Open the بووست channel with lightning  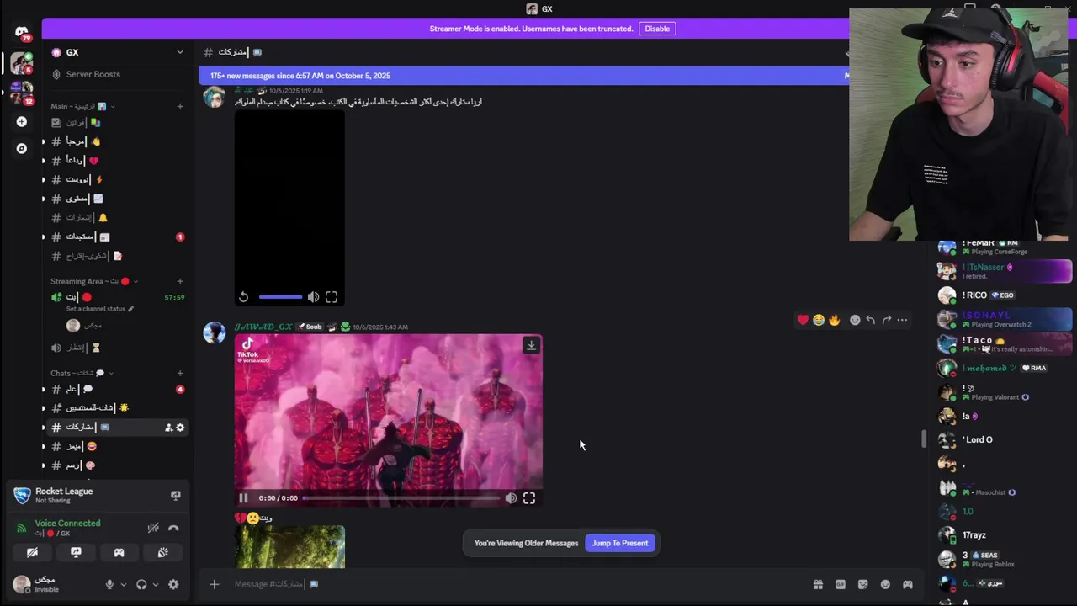coord(116,179)
